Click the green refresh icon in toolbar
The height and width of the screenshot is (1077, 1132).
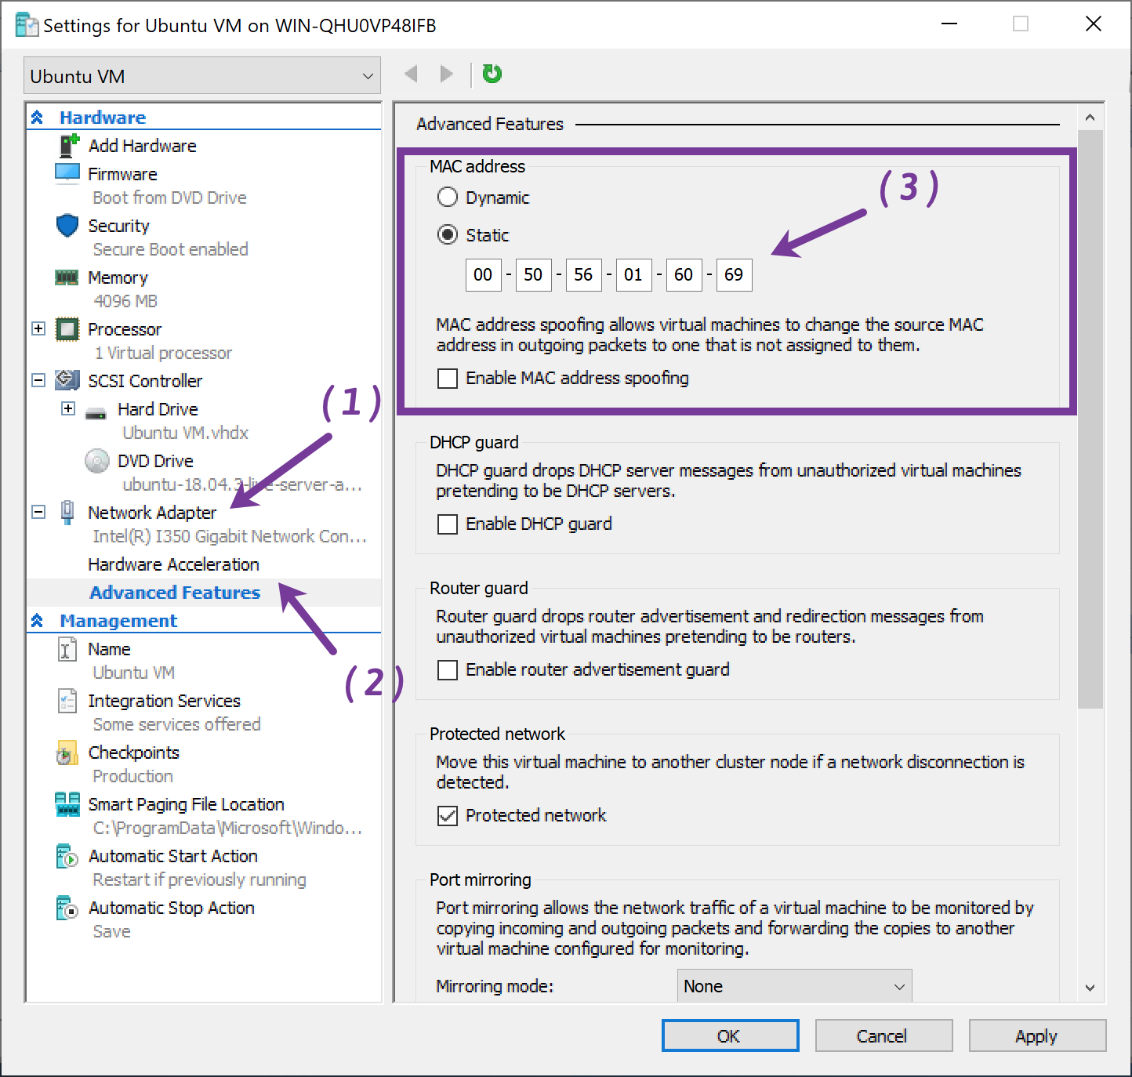(492, 74)
